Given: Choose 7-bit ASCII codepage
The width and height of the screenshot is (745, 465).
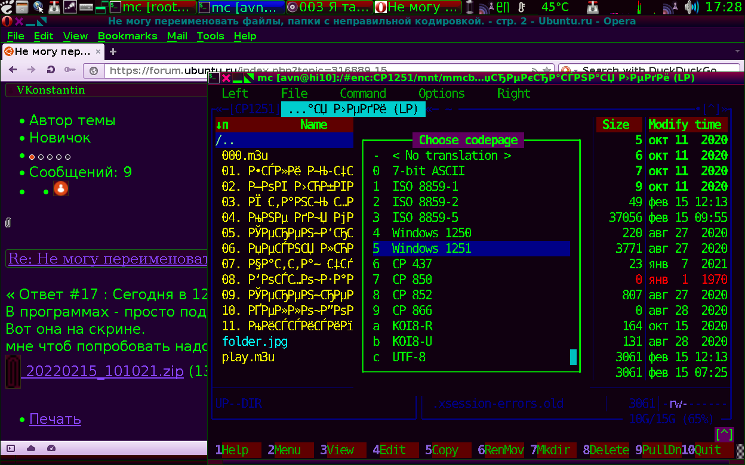Looking at the screenshot, I should [470, 171].
